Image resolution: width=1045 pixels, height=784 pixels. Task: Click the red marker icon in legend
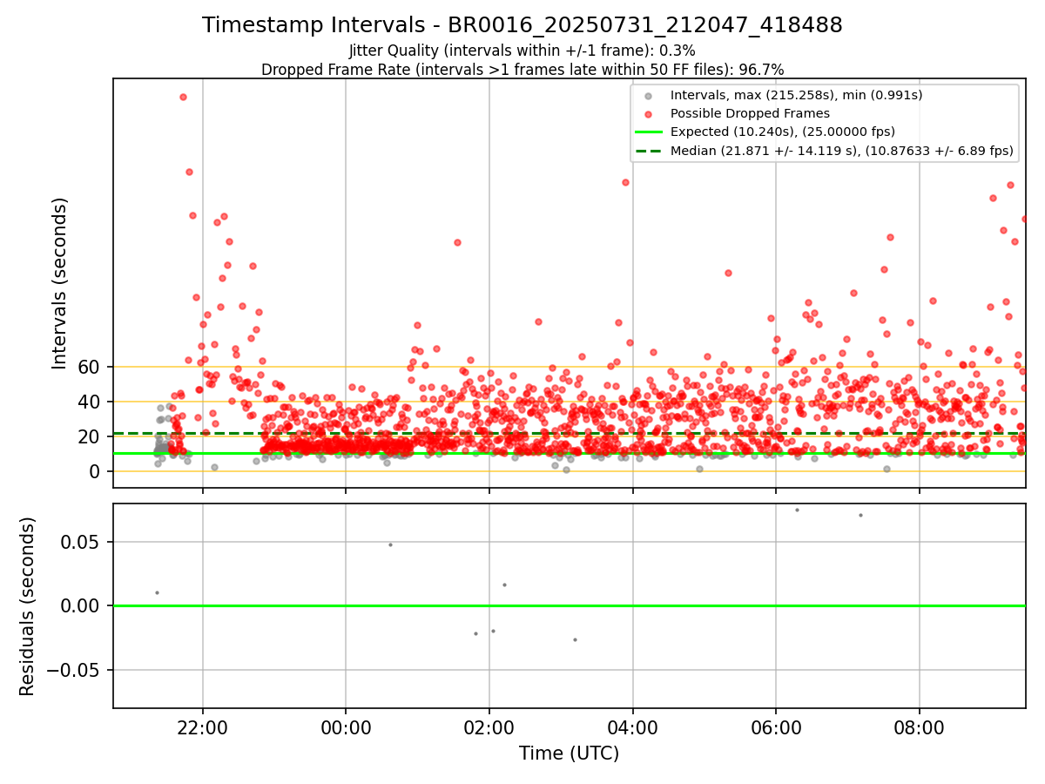pyautogui.click(x=649, y=113)
